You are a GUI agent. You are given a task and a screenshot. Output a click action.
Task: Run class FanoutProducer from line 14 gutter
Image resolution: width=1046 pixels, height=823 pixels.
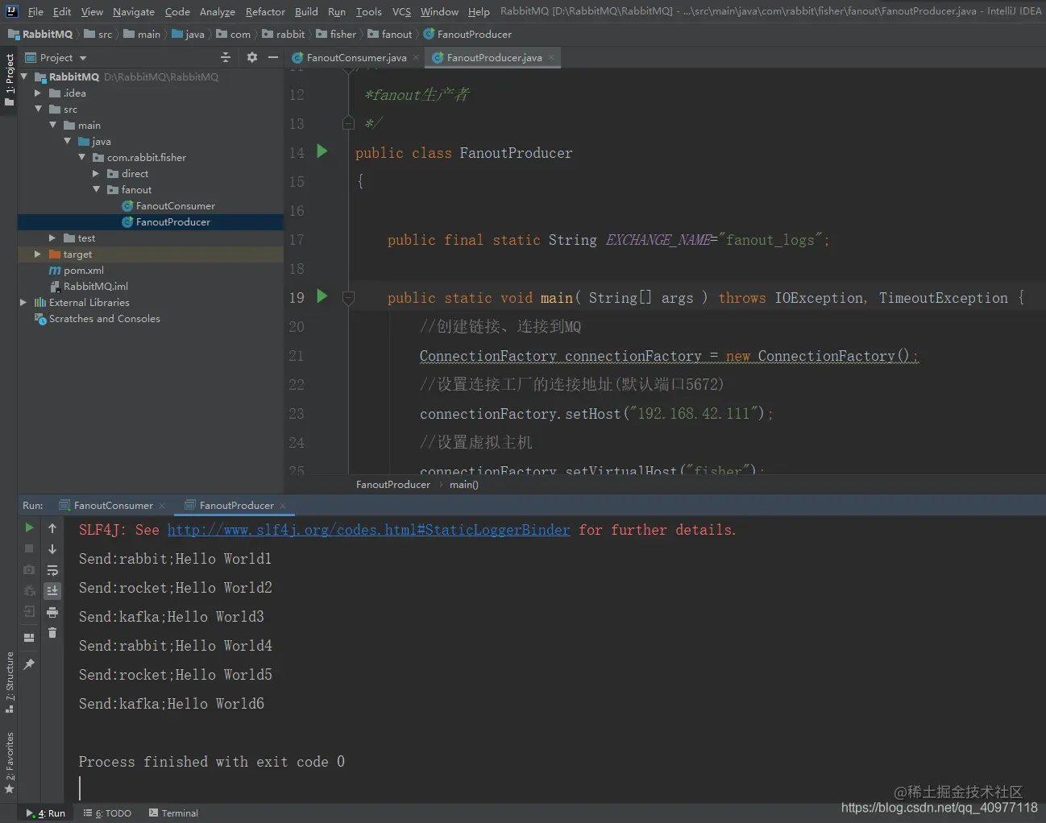pos(322,151)
